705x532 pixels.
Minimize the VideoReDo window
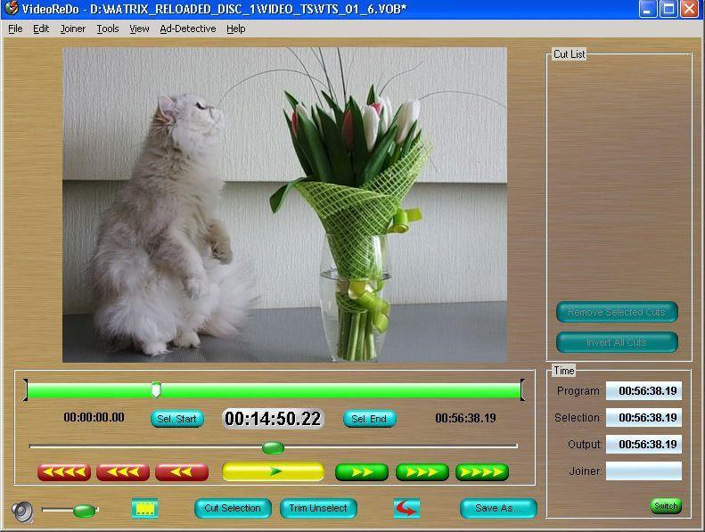click(x=647, y=9)
